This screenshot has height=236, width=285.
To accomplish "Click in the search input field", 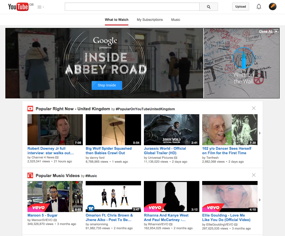I will click(132, 7).
